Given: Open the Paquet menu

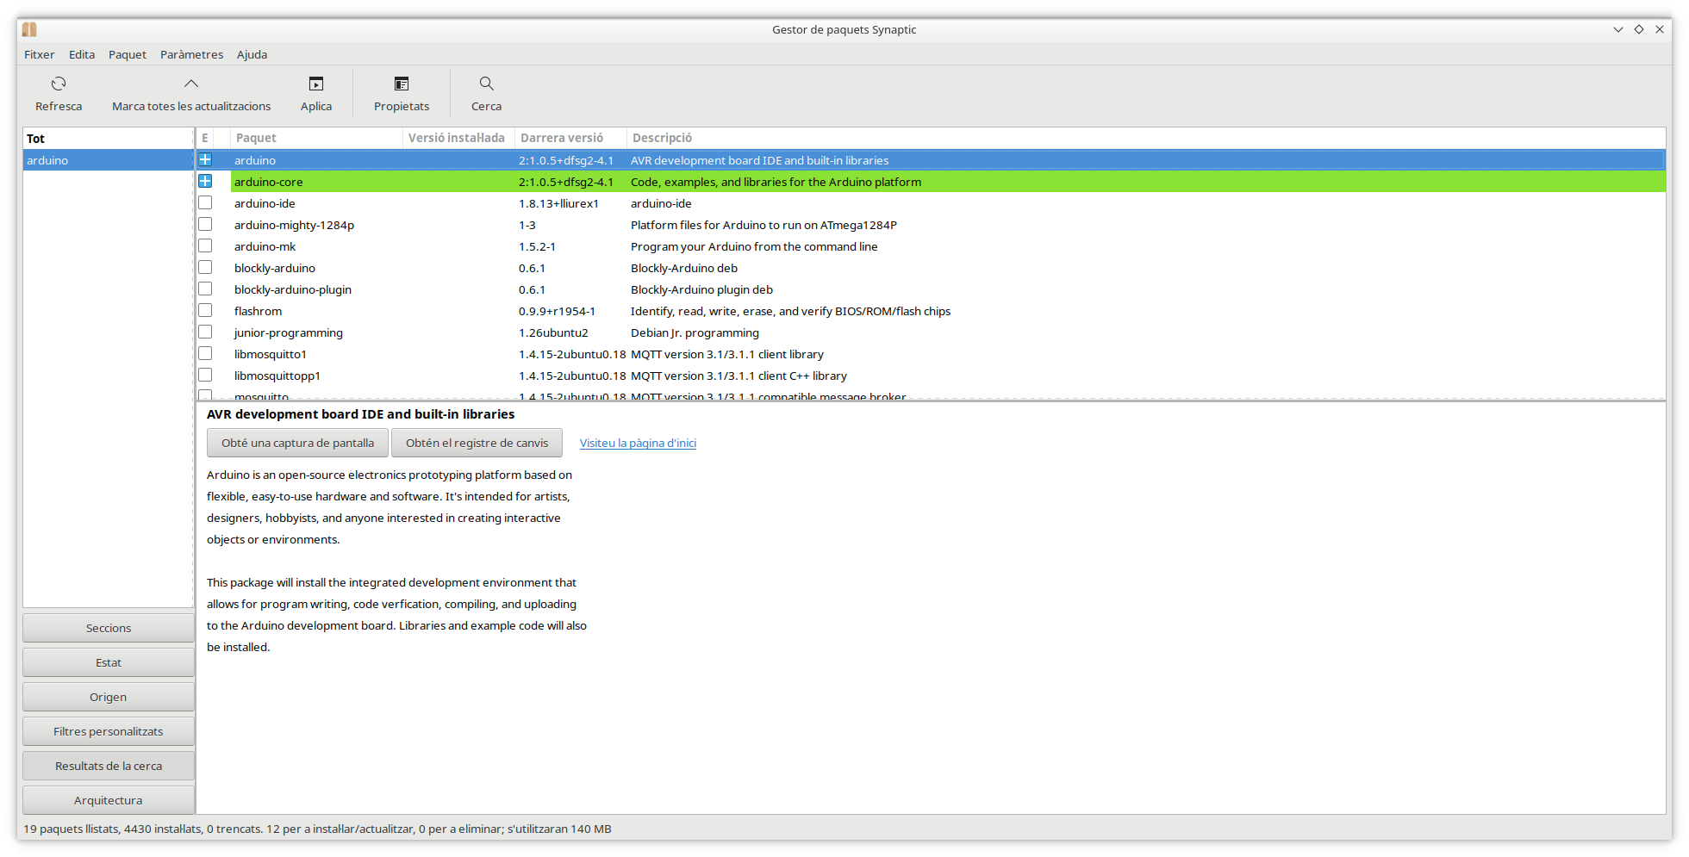Looking at the screenshot, I should pyautogui.click(x=128, y=54).
